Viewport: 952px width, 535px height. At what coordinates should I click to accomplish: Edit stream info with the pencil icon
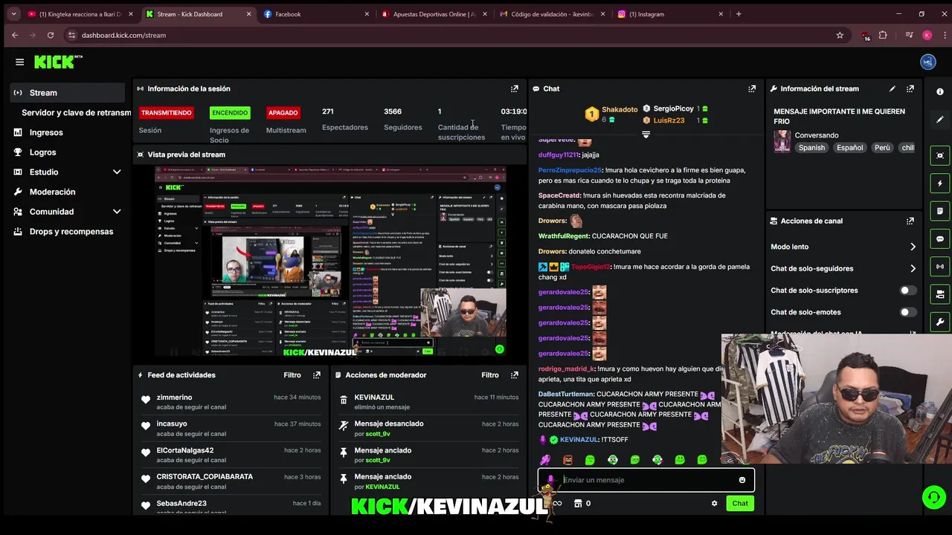coord(892,88)
